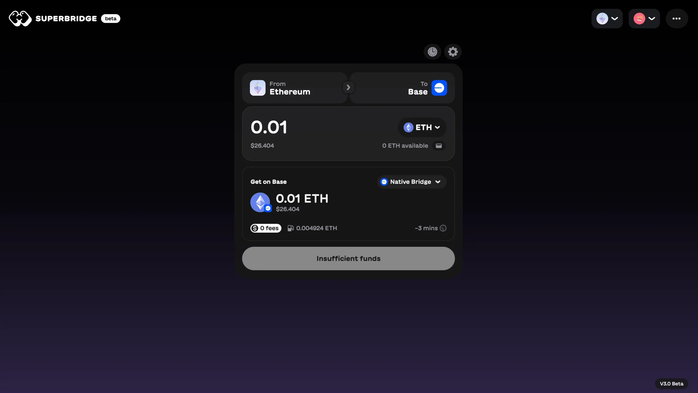698x393 pixels.
Task: Expand the network selector dropdown
Action: tap(606, 18)
